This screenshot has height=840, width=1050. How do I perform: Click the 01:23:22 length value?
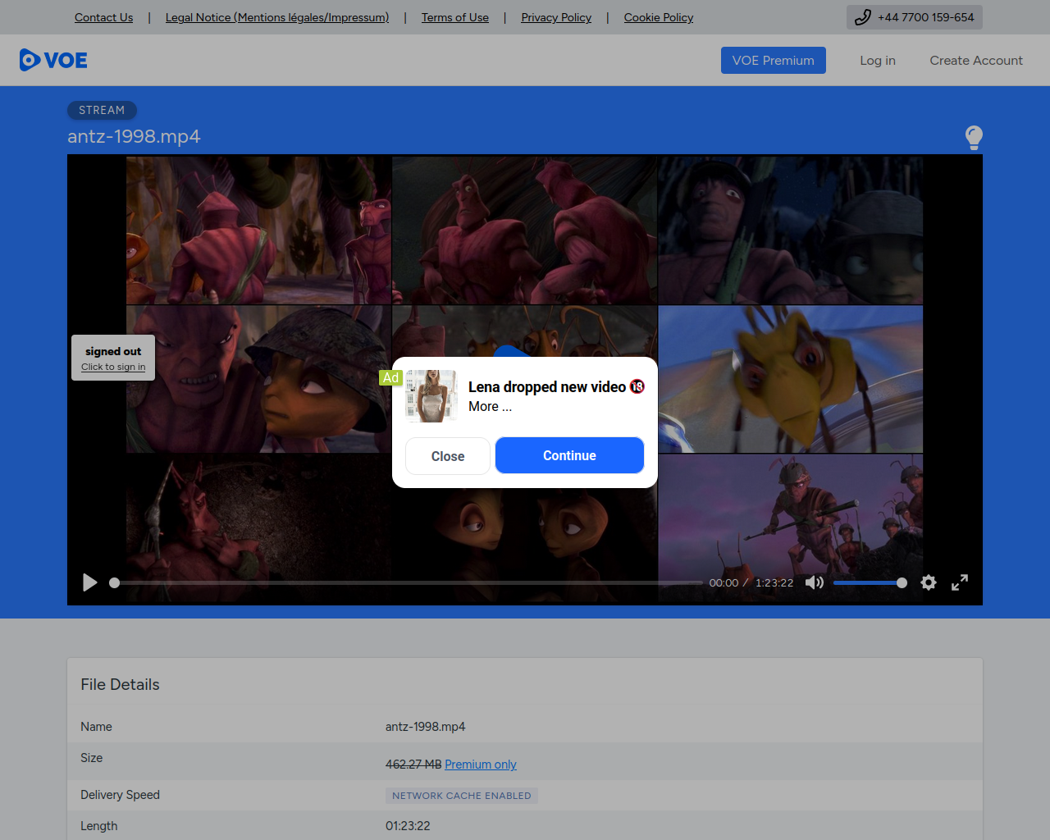(x=408, y=826)
